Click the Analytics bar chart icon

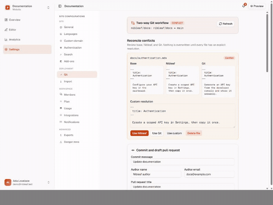pos(6,39)
